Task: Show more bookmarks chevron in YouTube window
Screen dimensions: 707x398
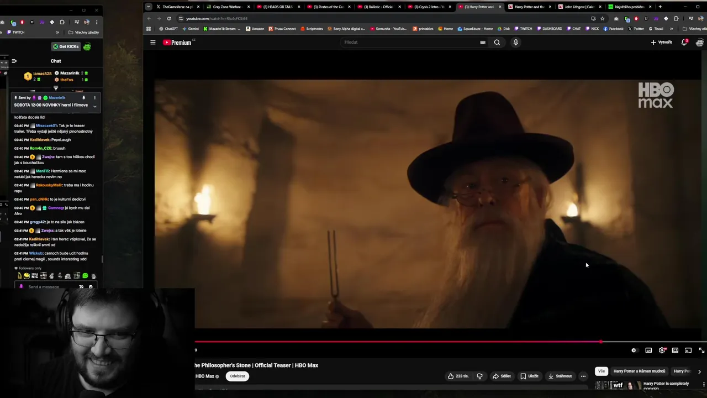Action: point(672,29)
